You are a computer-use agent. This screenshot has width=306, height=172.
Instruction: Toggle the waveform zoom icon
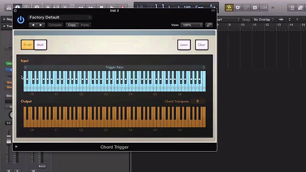click(x=281, y=20)
